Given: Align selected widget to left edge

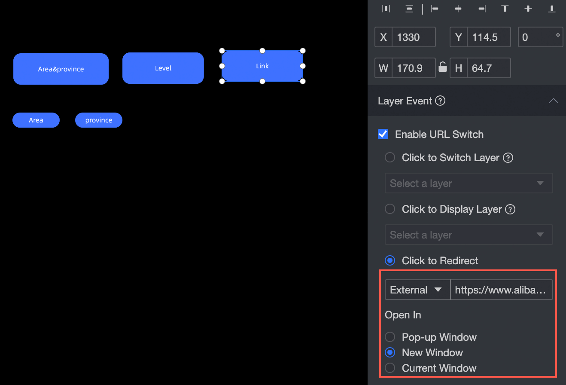Looking at the screenshot, I should click(x=435, y=9).
